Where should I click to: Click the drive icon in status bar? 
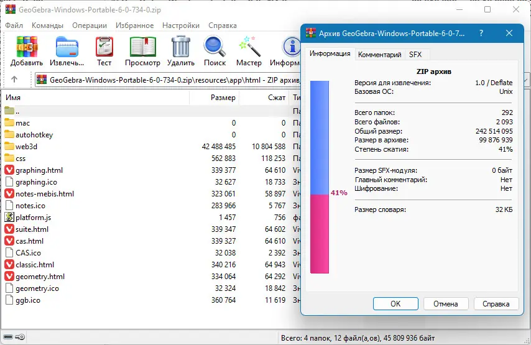(8, 337)
